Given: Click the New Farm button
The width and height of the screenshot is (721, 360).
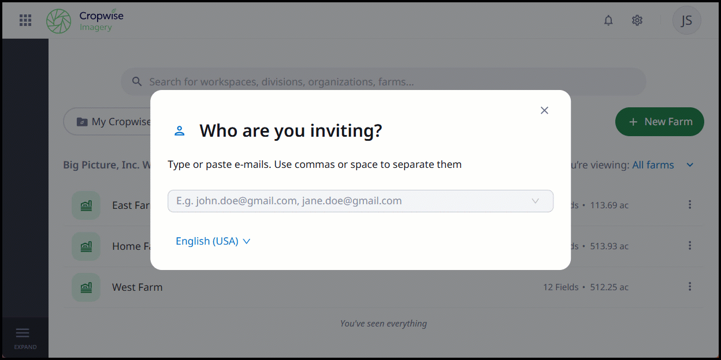Looking at the screenshot, I should tap(659, 122).
